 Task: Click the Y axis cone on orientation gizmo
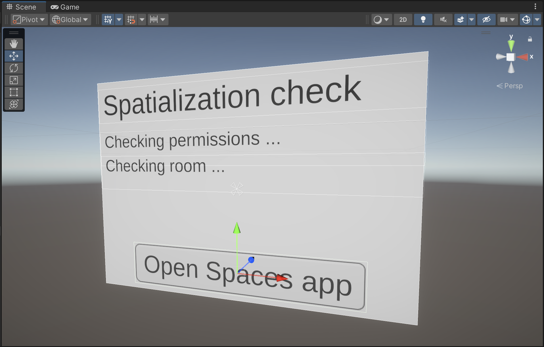[x=511, y=46]
